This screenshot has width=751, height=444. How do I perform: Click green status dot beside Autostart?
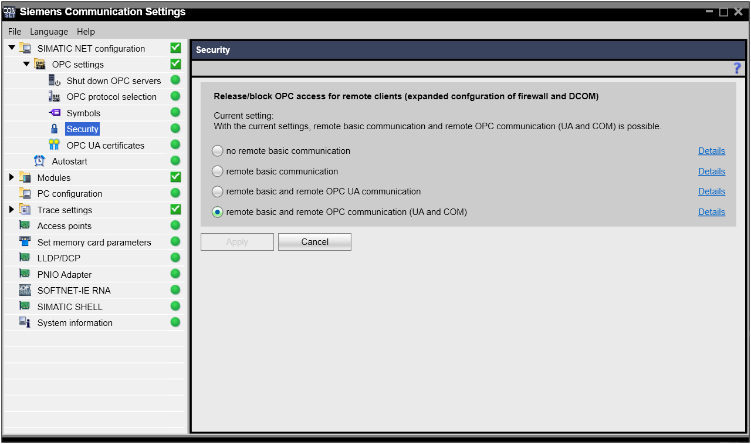tap(175, 160)
